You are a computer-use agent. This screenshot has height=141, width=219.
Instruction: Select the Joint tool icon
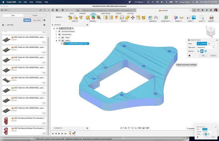156,17
